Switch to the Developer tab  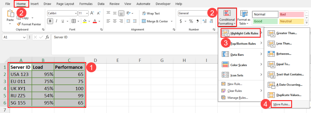(x=163, y=4)
